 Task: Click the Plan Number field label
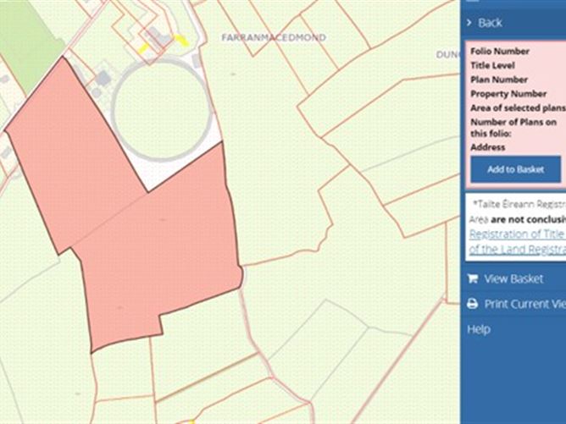(501, 80)
